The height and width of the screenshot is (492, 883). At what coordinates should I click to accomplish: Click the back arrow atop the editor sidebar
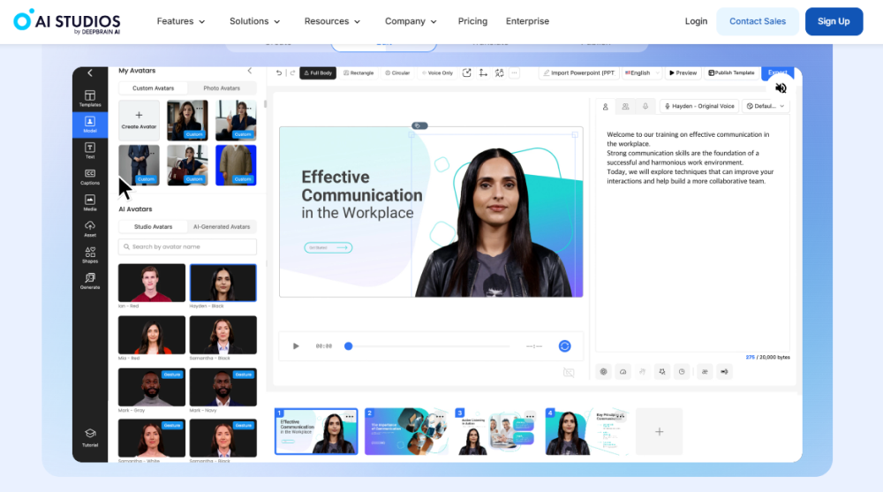click(x=89, y=72)
